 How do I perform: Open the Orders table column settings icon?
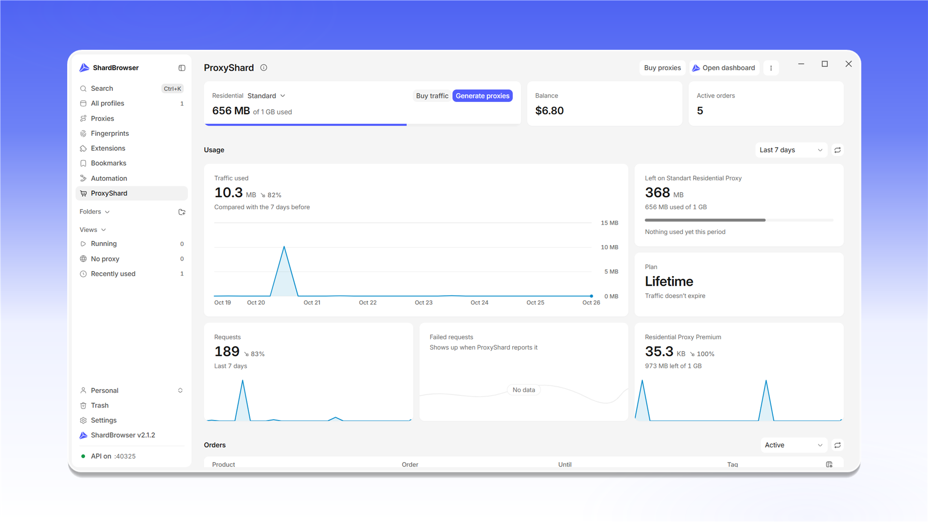pos(829,464)
